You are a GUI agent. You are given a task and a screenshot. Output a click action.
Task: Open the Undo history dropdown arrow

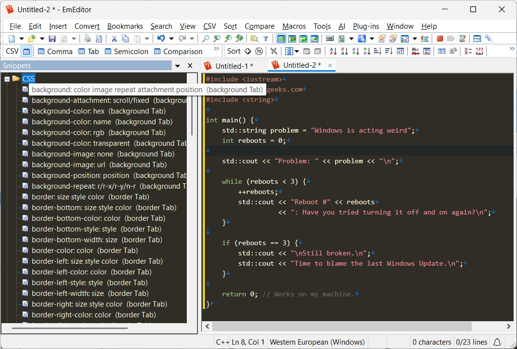171,39
